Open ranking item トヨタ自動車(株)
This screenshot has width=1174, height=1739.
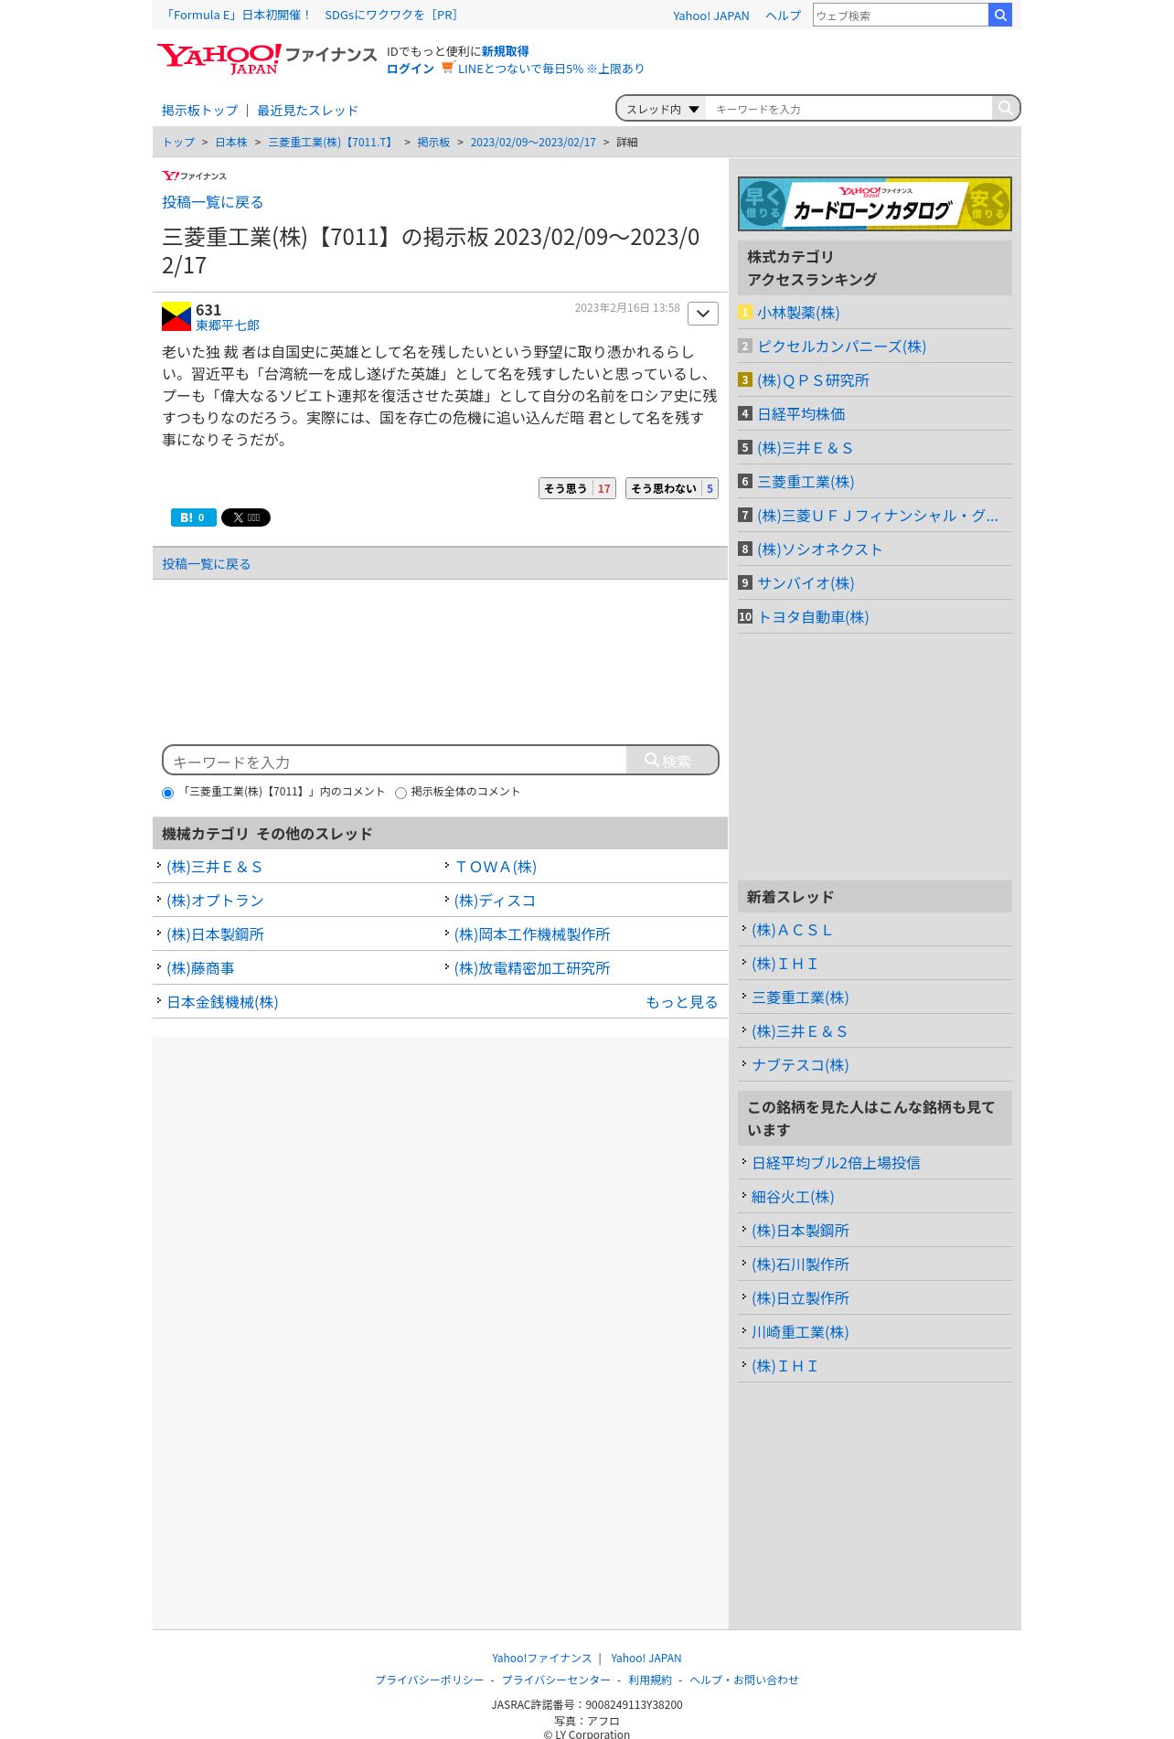pyautogui.click(x=813, y=617)
